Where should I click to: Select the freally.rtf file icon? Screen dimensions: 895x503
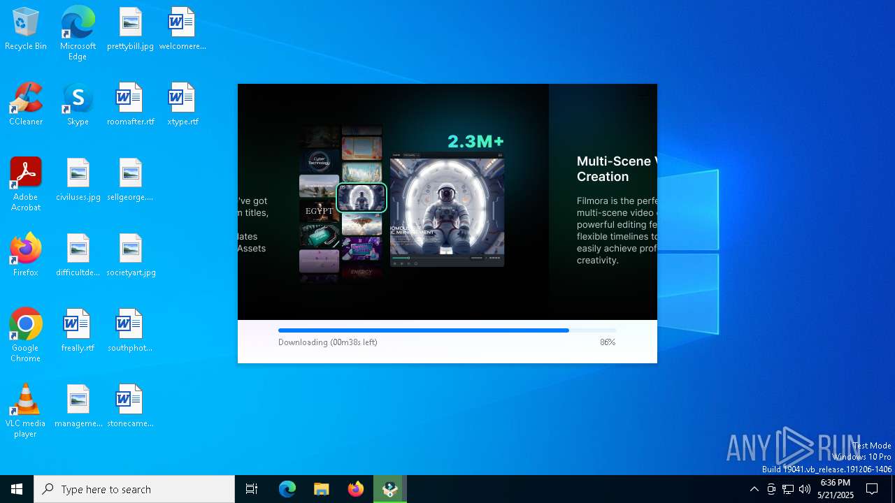(x=78, y=331)
